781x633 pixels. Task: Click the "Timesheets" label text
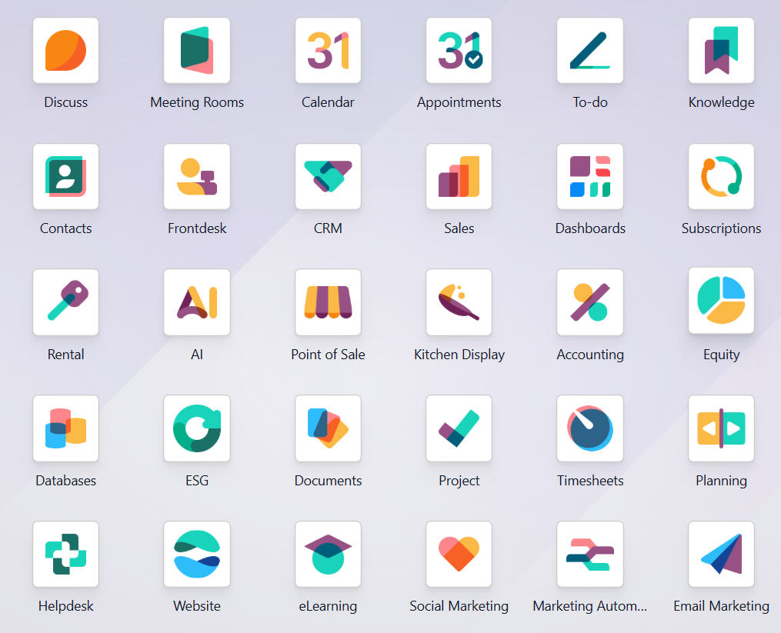(589, 480)
